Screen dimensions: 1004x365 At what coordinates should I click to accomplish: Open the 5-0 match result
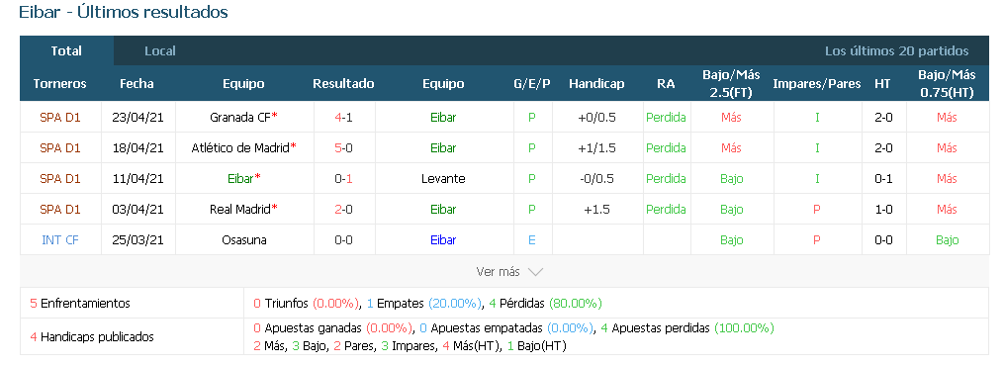click(344, 148)
